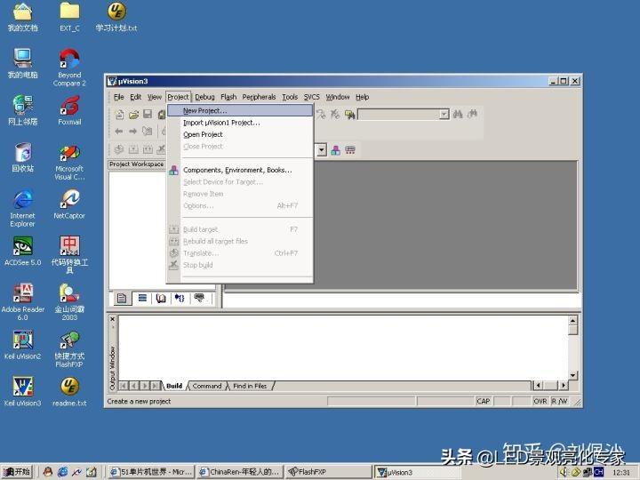Open the Debug menu
640x480 pixels.
(204, 97)
